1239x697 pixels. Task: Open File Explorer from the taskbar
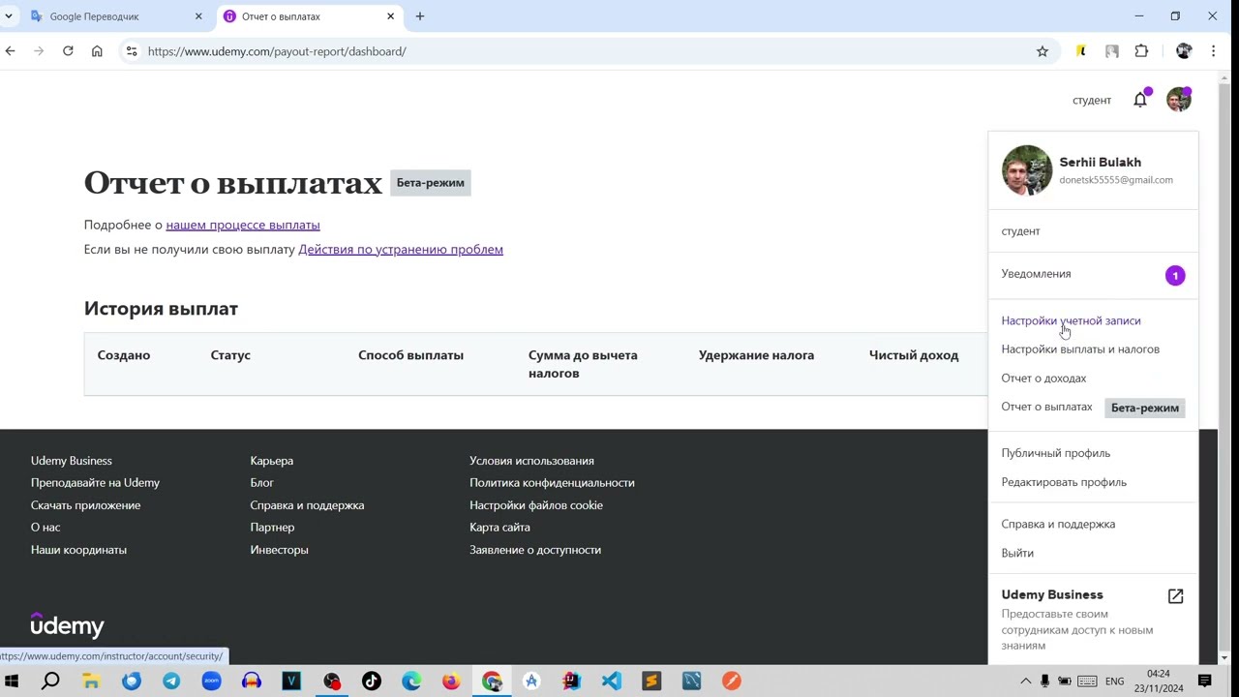point(91,681)
